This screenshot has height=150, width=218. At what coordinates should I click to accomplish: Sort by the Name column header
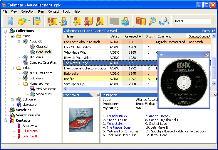86,36
